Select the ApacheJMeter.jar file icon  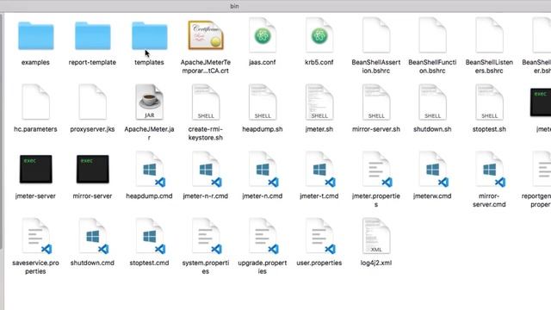pos(150,102)
